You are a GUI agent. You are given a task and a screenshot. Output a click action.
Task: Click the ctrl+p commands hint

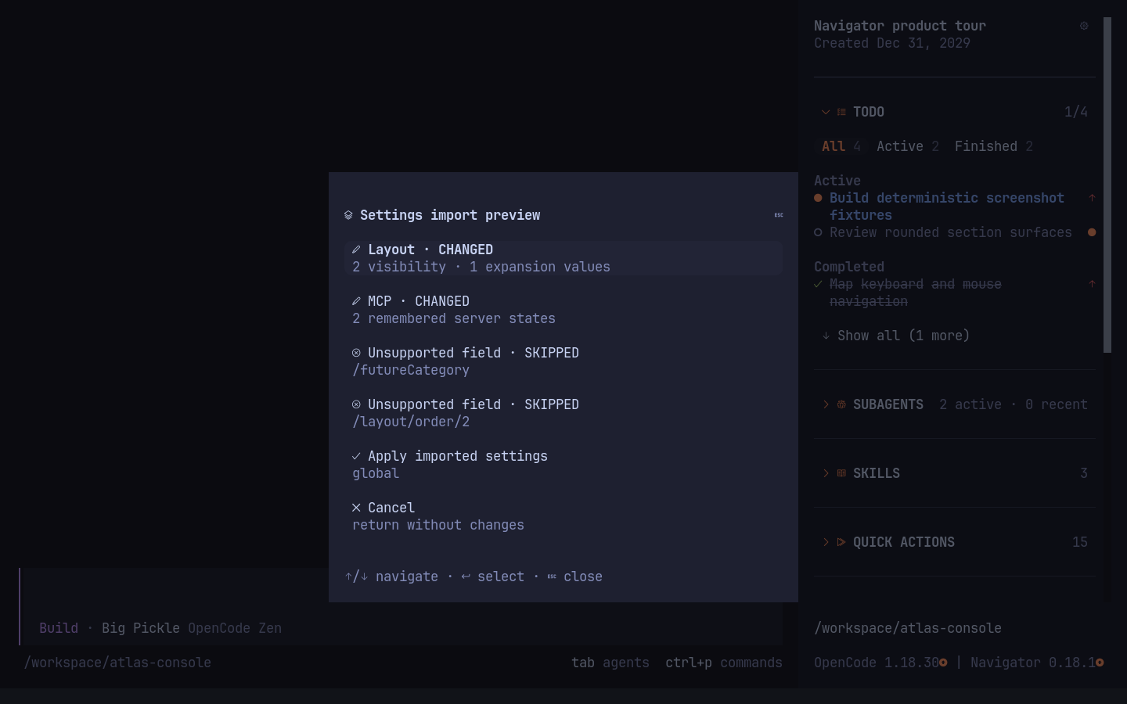[724, 663]
